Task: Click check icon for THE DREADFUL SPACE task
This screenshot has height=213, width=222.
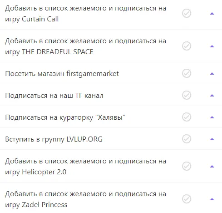Action: coord(187,46)
